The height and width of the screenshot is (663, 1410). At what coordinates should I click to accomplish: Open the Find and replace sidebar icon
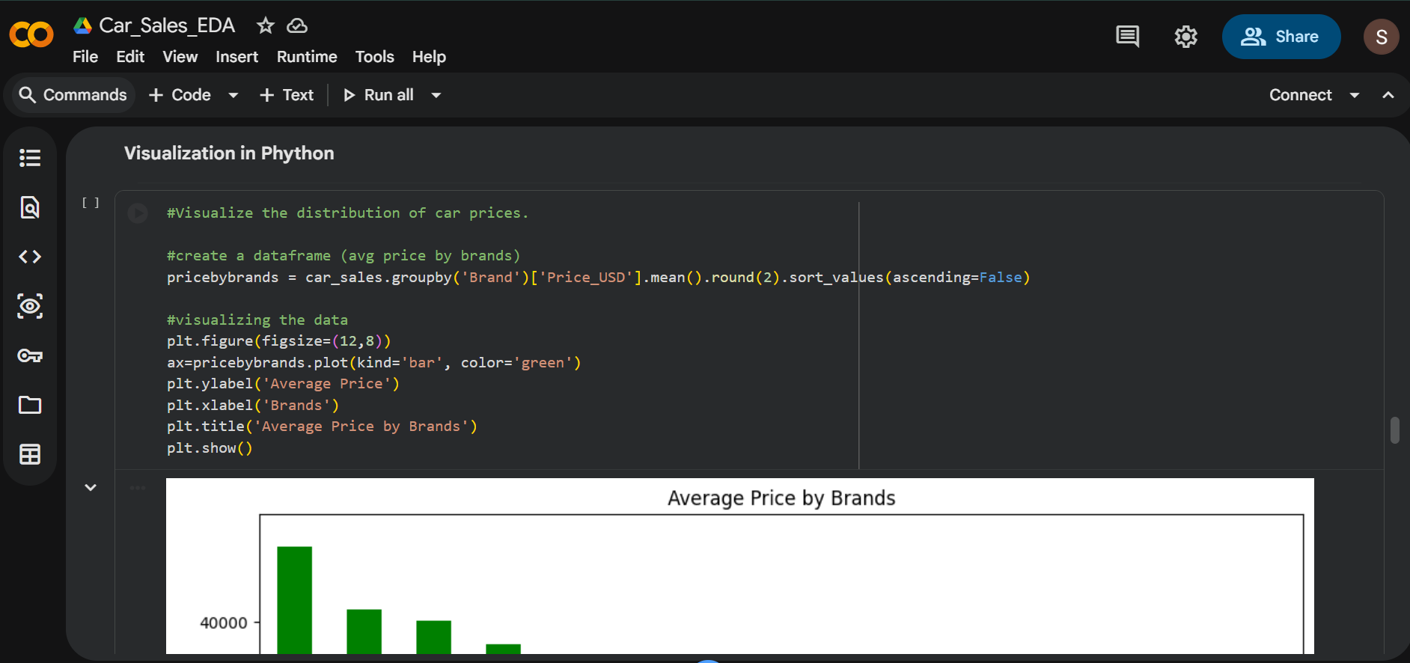click(x=30, y=207)
